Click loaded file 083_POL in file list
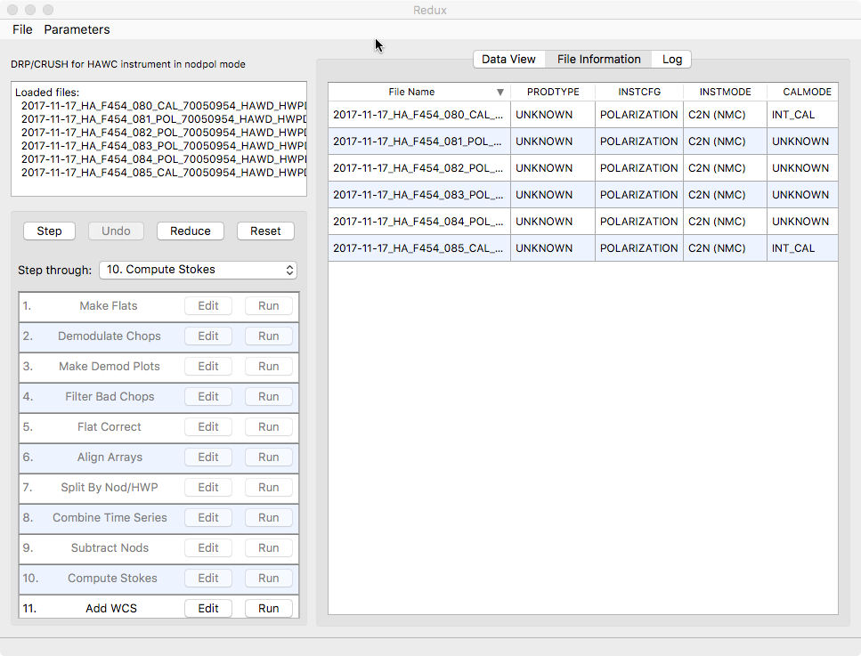The width and height of the screenshot is (861, 656). pos(164,145)
